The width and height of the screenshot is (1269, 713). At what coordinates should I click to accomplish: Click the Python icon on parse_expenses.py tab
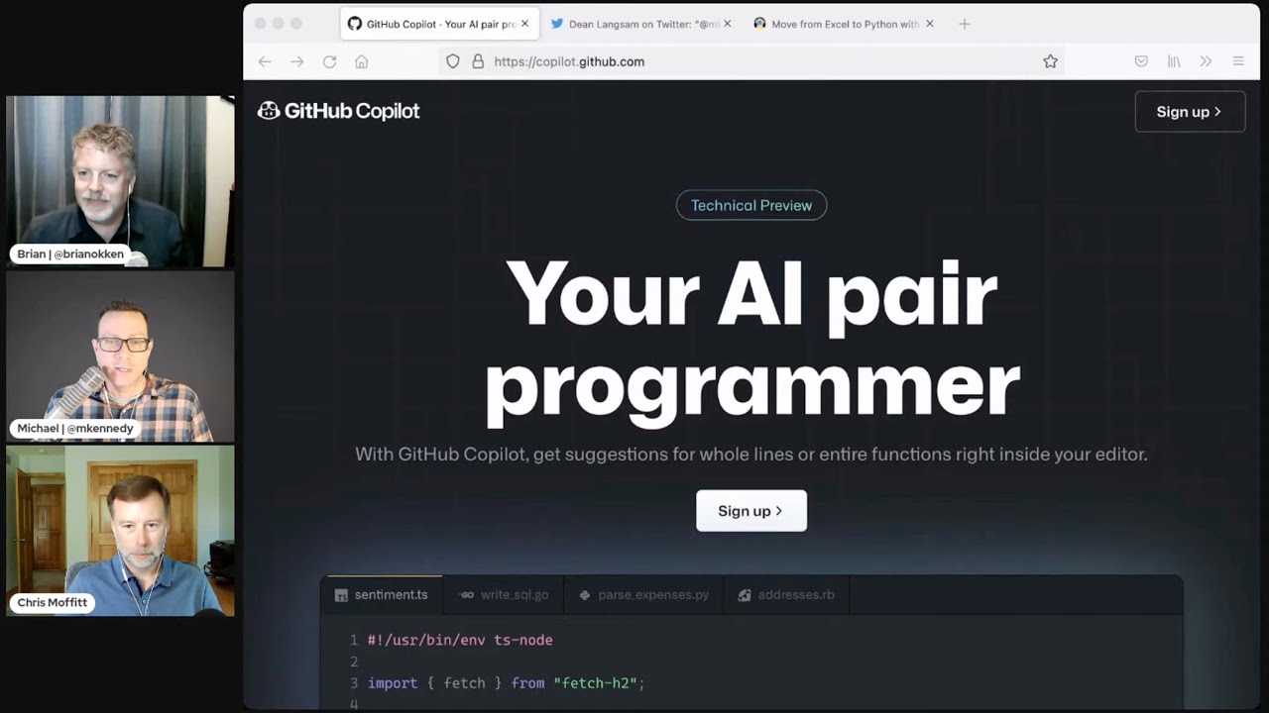pos(585,595)
